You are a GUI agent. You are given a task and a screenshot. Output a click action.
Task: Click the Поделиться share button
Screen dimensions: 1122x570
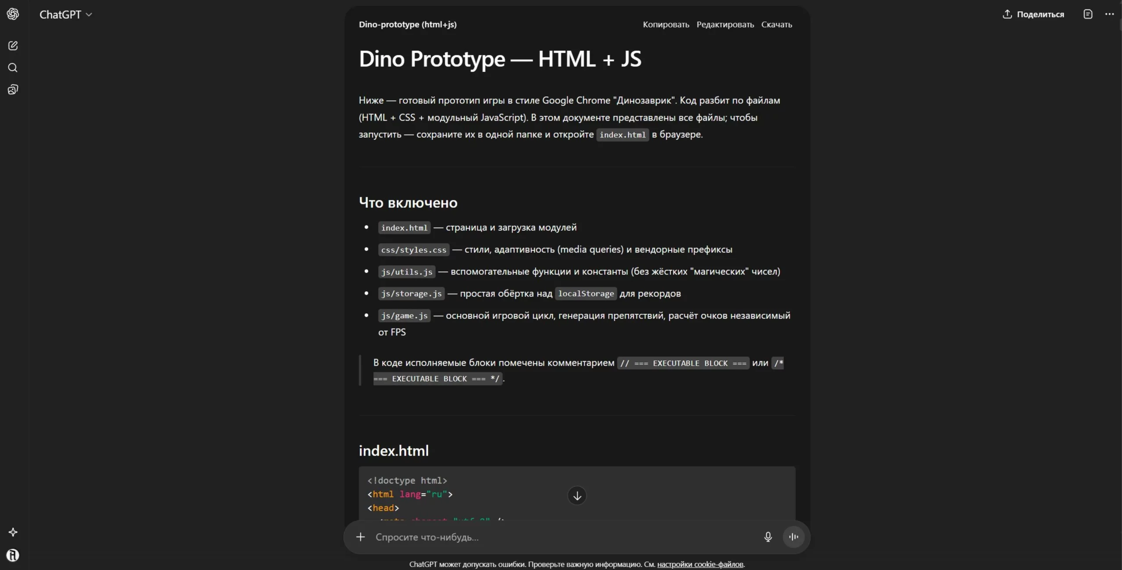pos(1033,14)
